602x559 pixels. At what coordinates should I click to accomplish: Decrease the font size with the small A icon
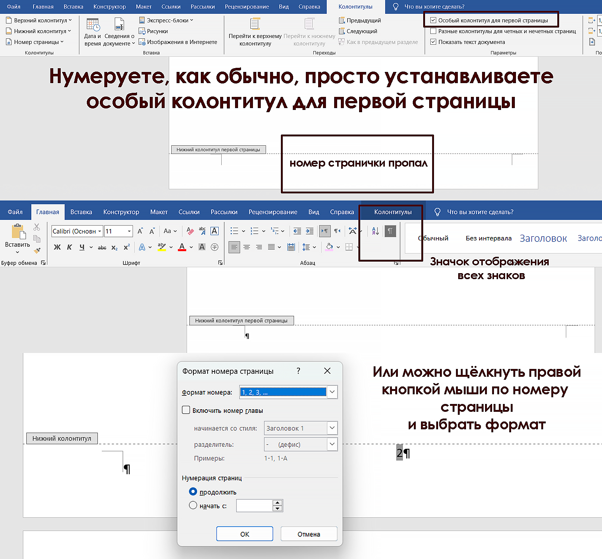click(152, 231)
